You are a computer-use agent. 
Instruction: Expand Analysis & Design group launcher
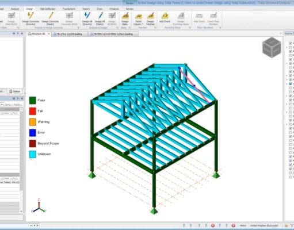(117, 28)
